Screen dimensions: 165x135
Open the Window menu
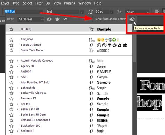pos(85,3)
